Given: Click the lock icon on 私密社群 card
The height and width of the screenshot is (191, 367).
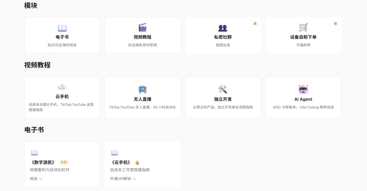Looking at the screenshot, I should 255,23.
